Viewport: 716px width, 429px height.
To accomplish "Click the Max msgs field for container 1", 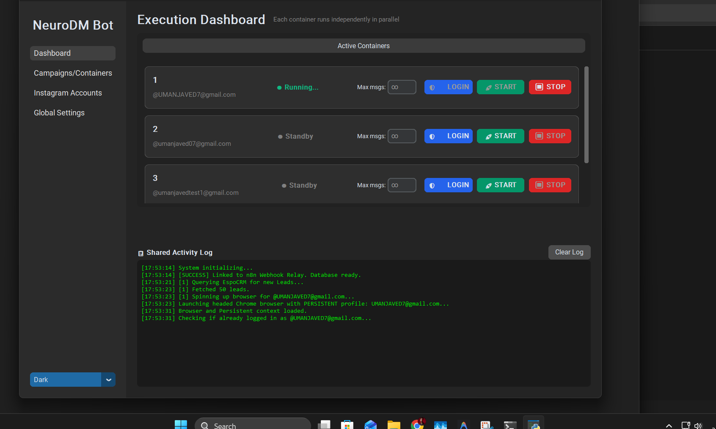I will (402, 87).
